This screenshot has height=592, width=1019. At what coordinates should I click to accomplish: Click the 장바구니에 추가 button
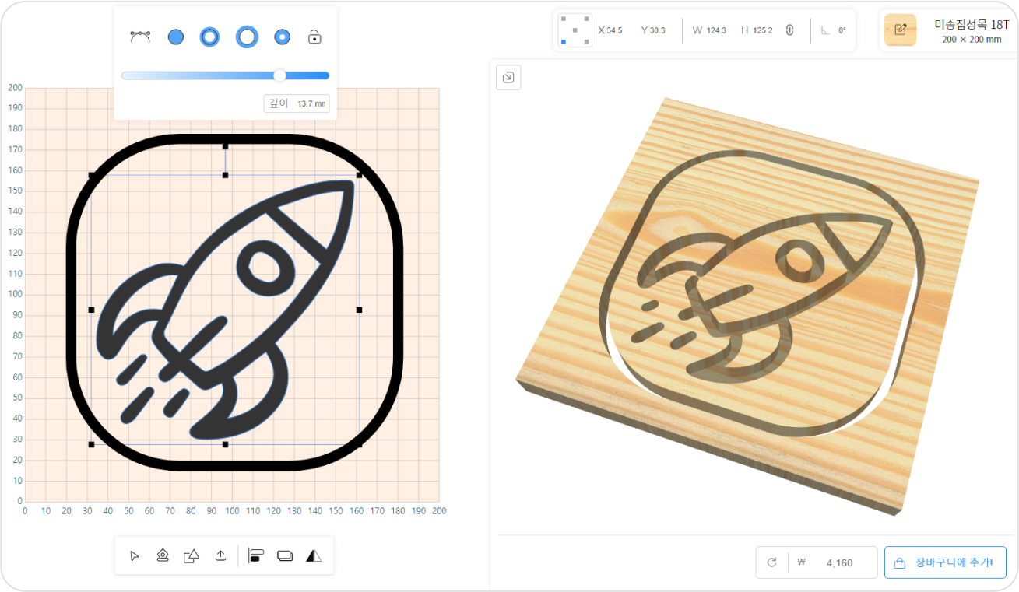coord(945,562)
